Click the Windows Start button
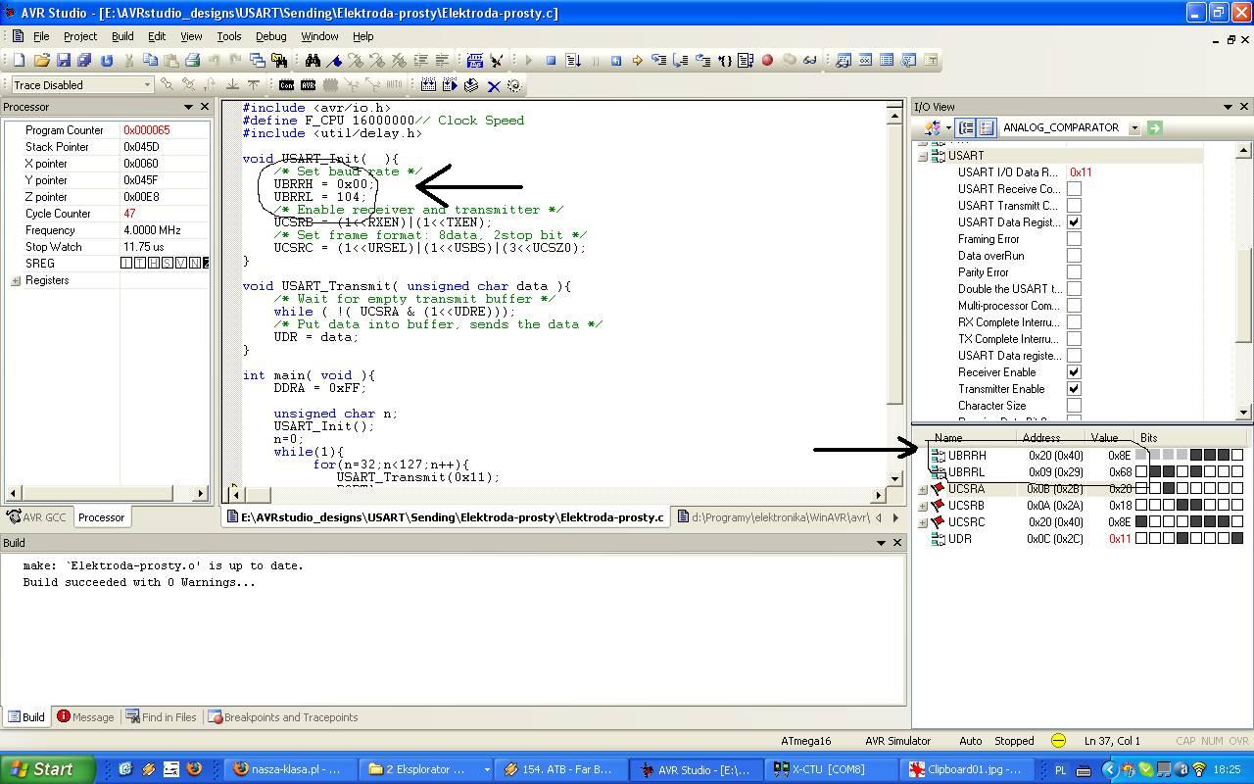Image resolution: width=1254 pixels, height=784 pixels. (x=47, y=769)
